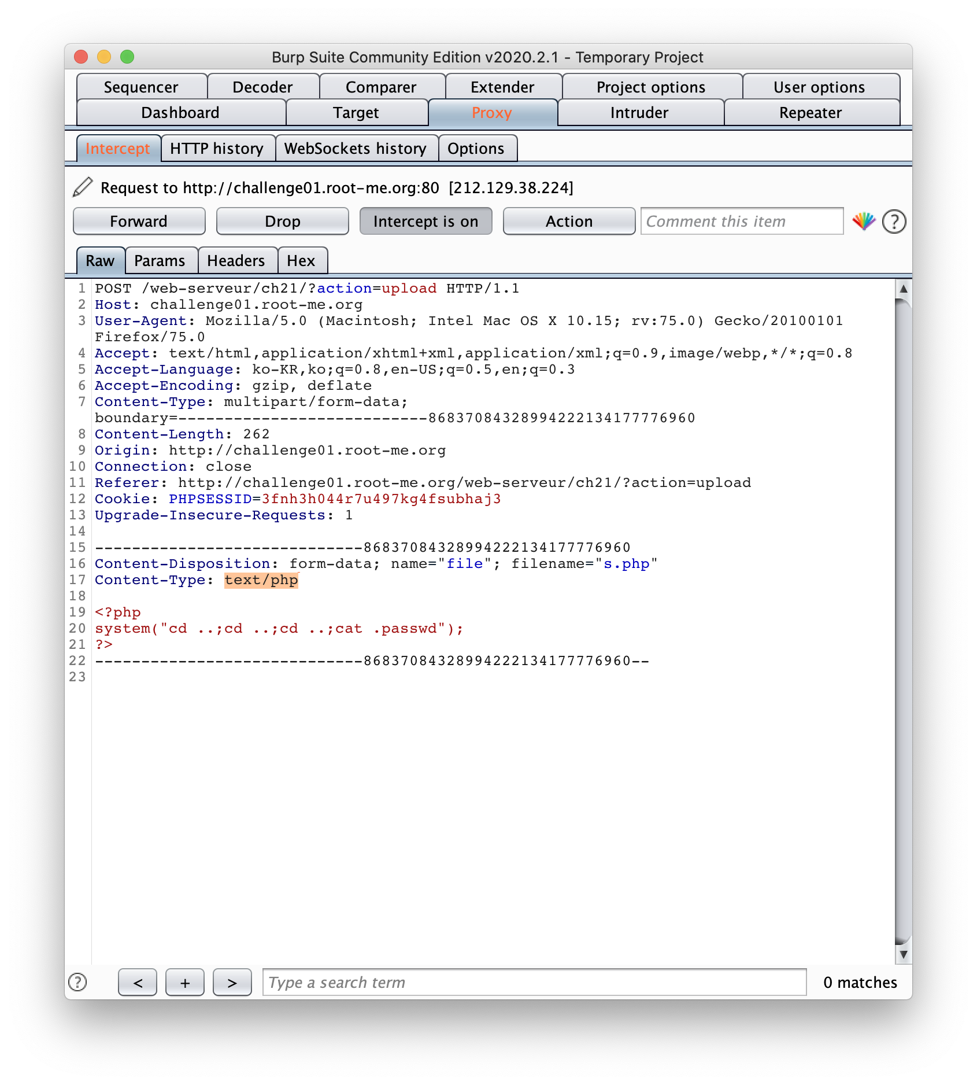
Task: Go to next search match
Action: pyautogui.click(x=232, y=982)
